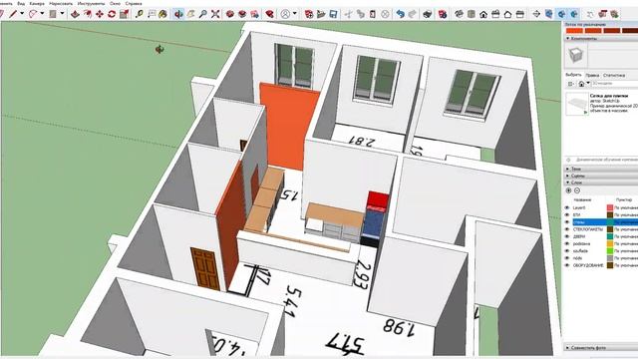
Task: Click Layer0 red color swatch
Action: point(610,207)
